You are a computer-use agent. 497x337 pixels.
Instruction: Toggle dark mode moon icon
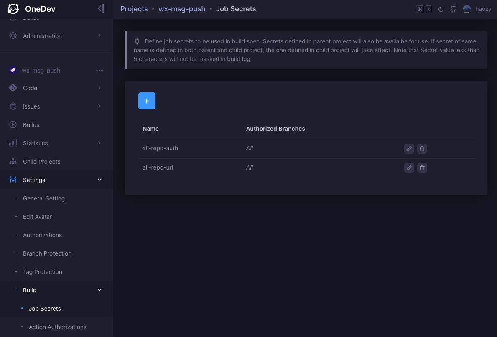[x=441, y=9]
